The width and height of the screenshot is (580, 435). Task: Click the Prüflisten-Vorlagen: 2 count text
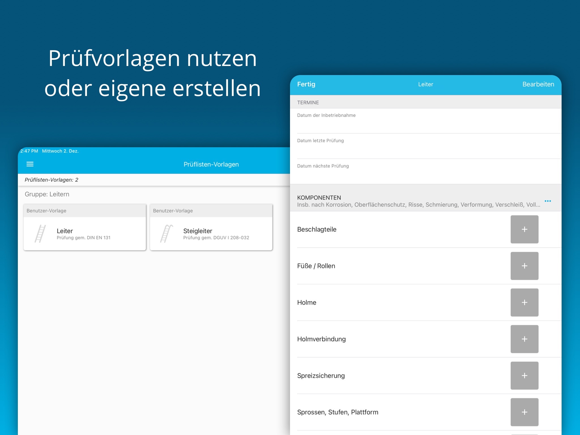pyautogui.click(x=52, y=180)
